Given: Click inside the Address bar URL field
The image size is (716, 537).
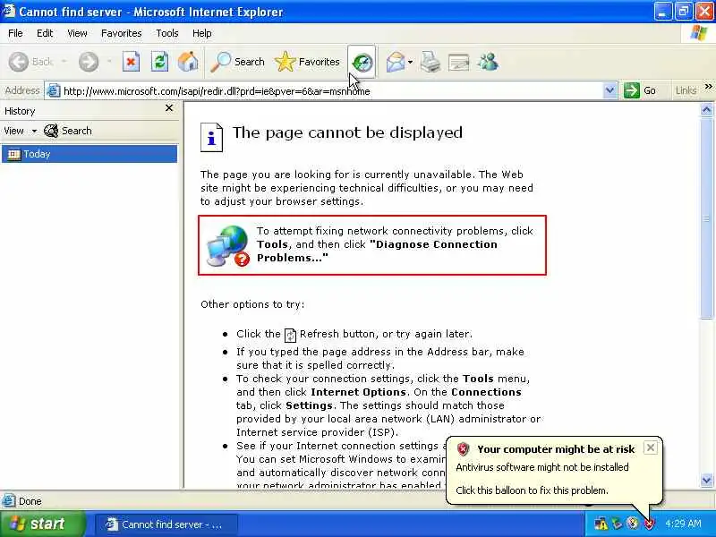Looking at the screenshot, I should (x=332, y=91).
